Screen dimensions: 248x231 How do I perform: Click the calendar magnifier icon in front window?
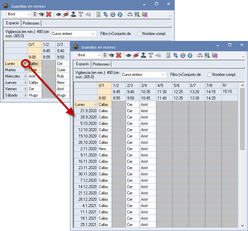point(207,56)
